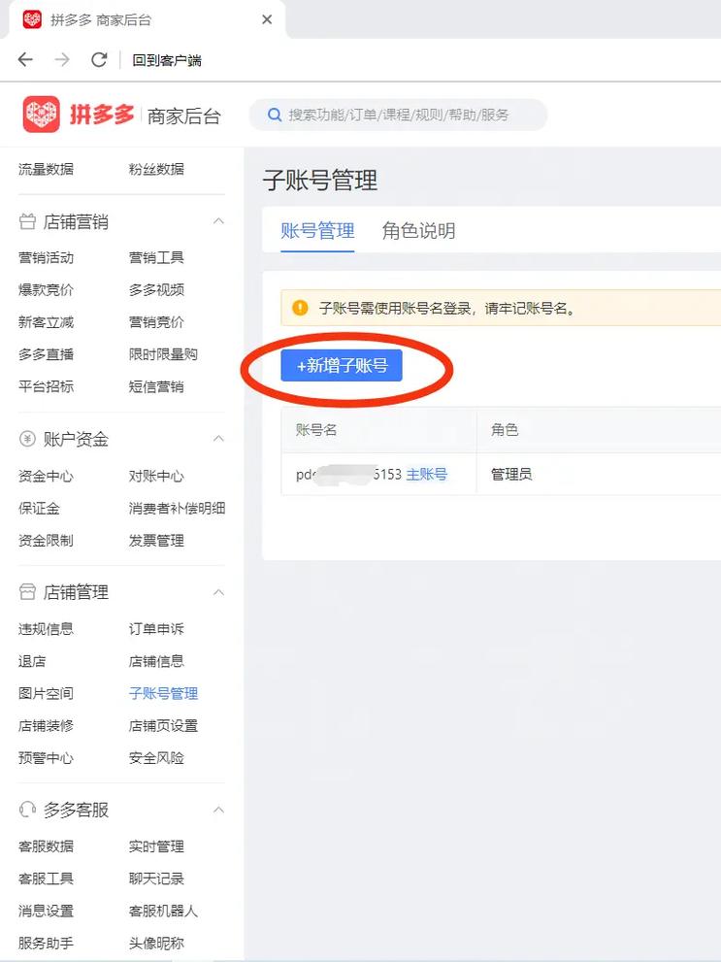Open 资金限制
This screenshot has width=721, height=962.
tap(46, 541)
